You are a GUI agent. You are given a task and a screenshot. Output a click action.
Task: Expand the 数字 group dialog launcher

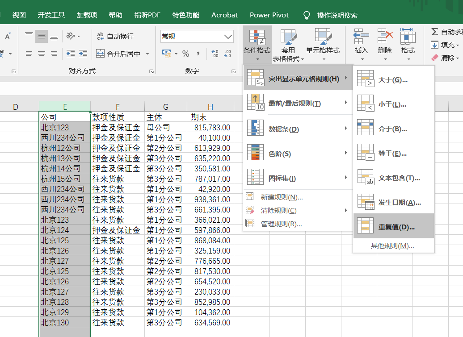point(234,71)
